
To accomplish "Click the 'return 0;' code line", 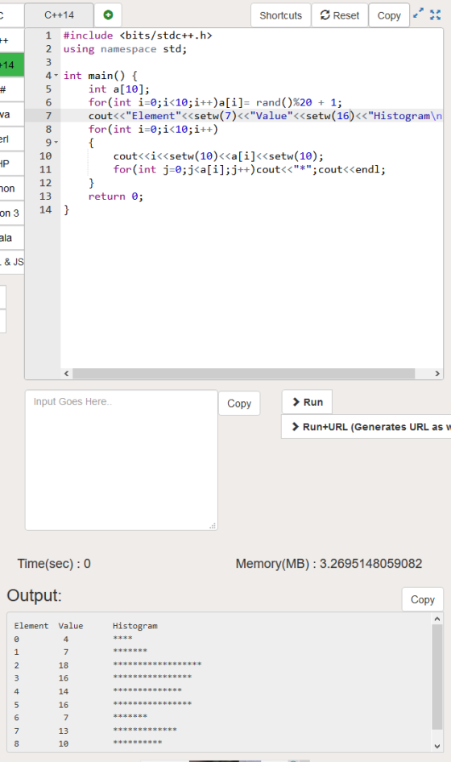I will (116, 197).
